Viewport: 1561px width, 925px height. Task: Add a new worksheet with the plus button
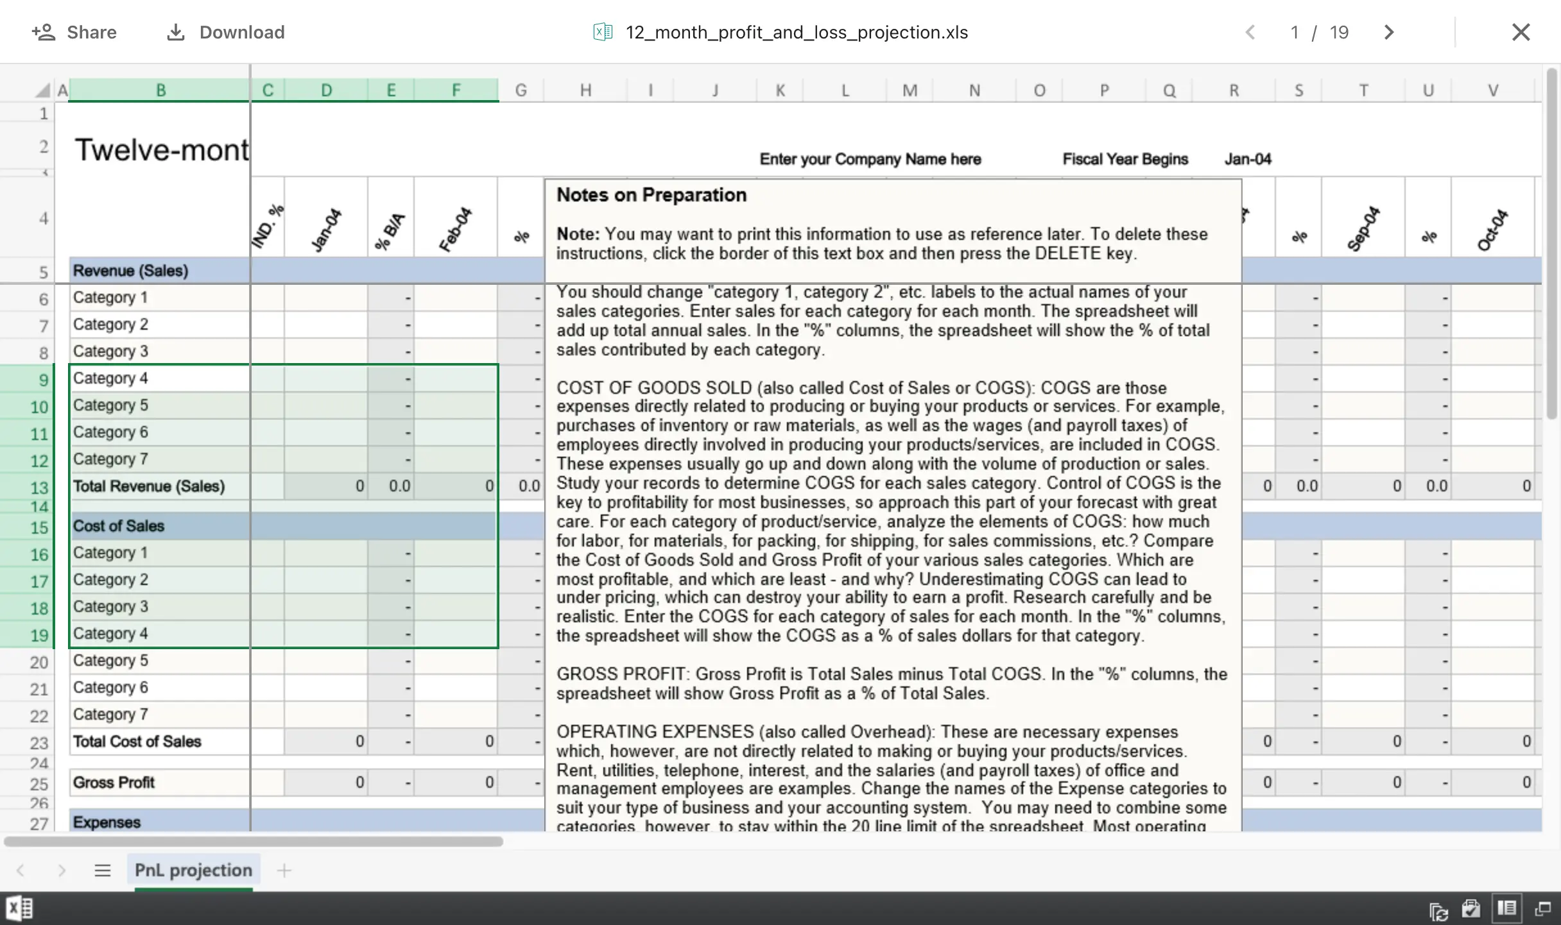click(284, 870)
